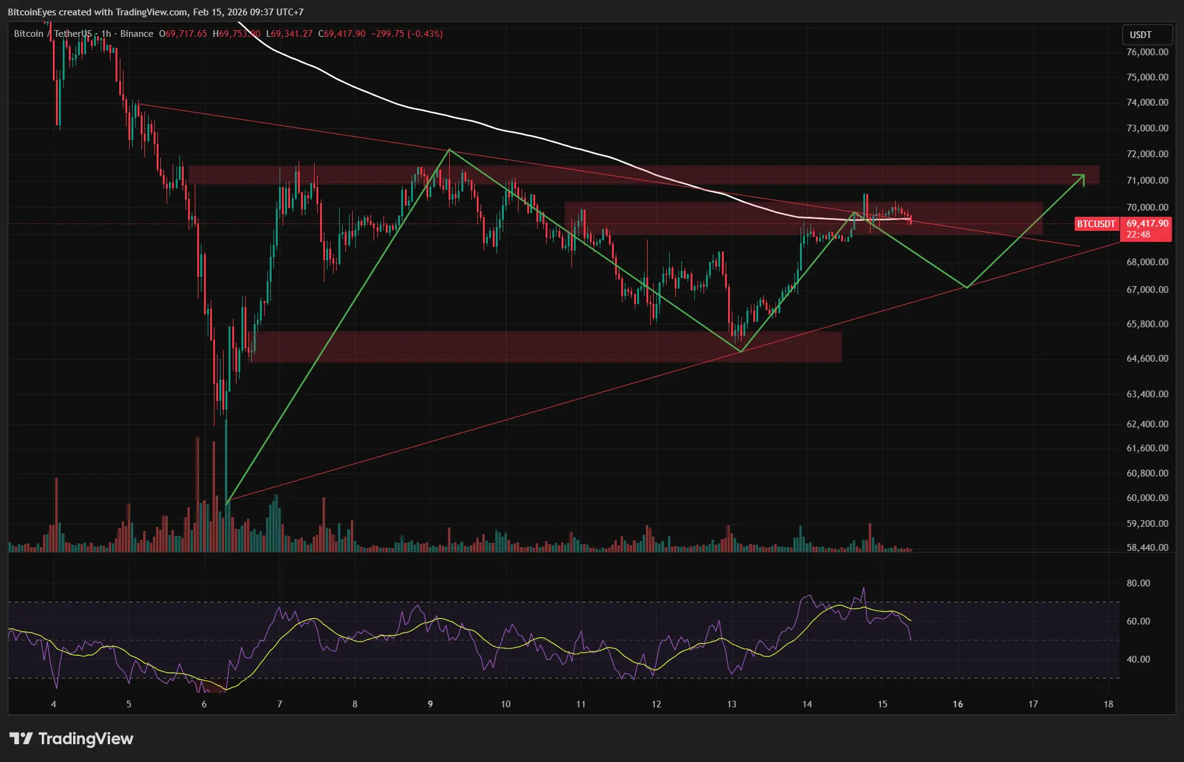1184x762 pixels.
Task: Click date 9 on the time axis
Action: [x=430, y=704]
